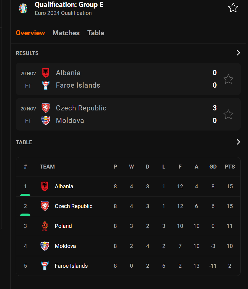Open the TABLE section heading
Viewport: 248px width, 289px height.
point(24,142)
